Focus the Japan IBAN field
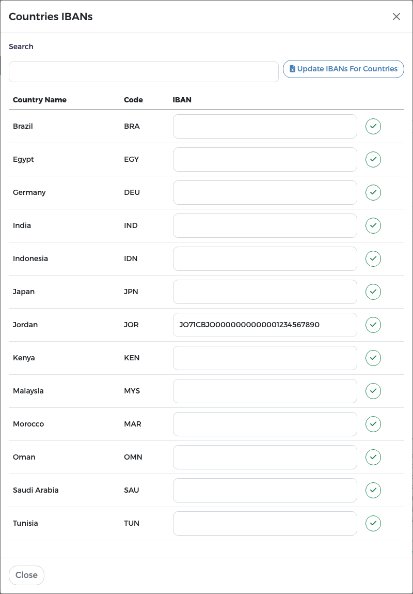The image size is (413, 594). [265, 292]
